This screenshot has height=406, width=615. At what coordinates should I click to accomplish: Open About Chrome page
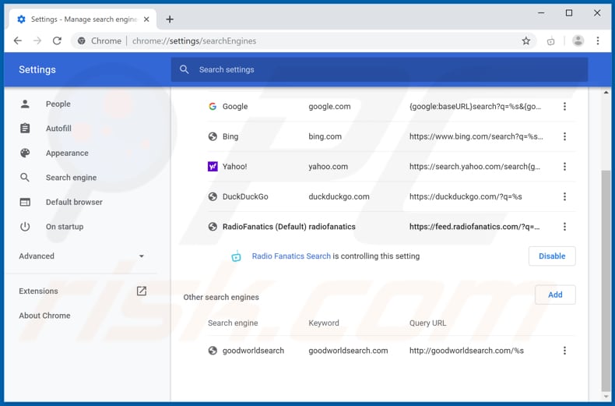pos(44,316)
